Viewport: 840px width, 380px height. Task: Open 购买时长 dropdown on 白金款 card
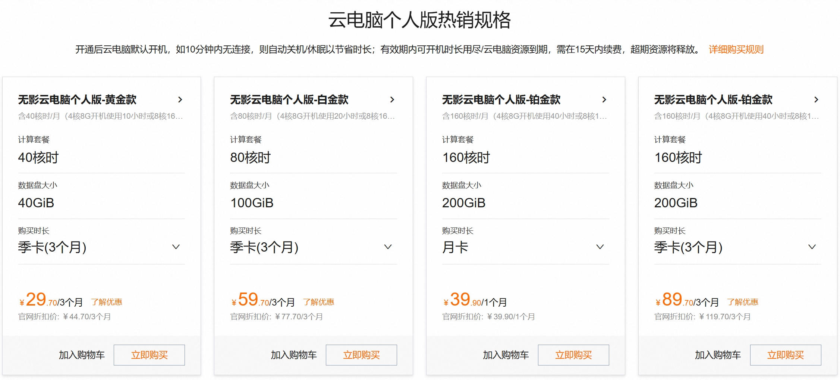[x=314, y=247]
